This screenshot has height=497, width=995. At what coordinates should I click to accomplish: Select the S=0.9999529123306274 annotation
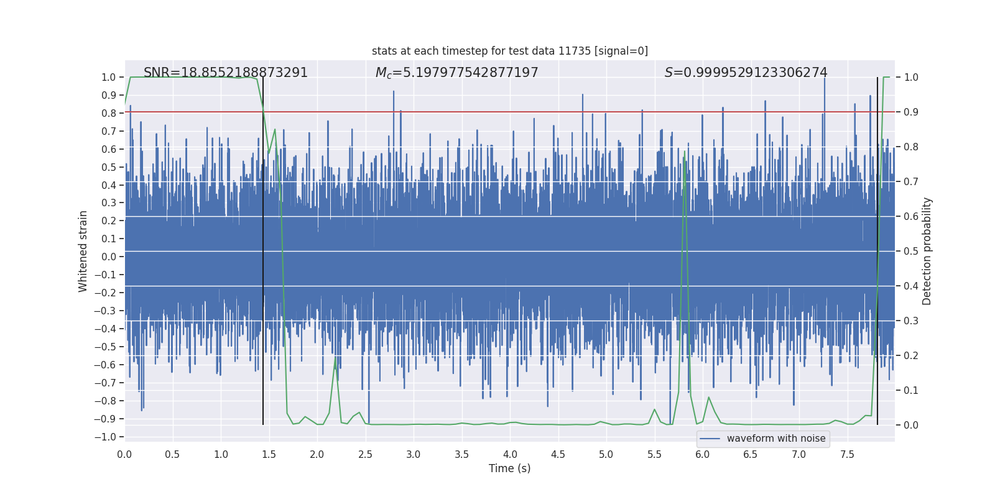[x=746, y=73]
